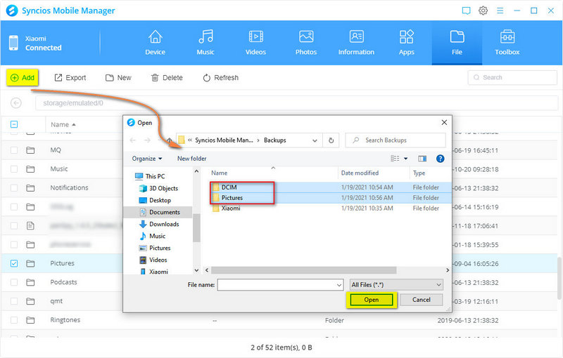Open the Organize dropdown menu

pos(147,159)
